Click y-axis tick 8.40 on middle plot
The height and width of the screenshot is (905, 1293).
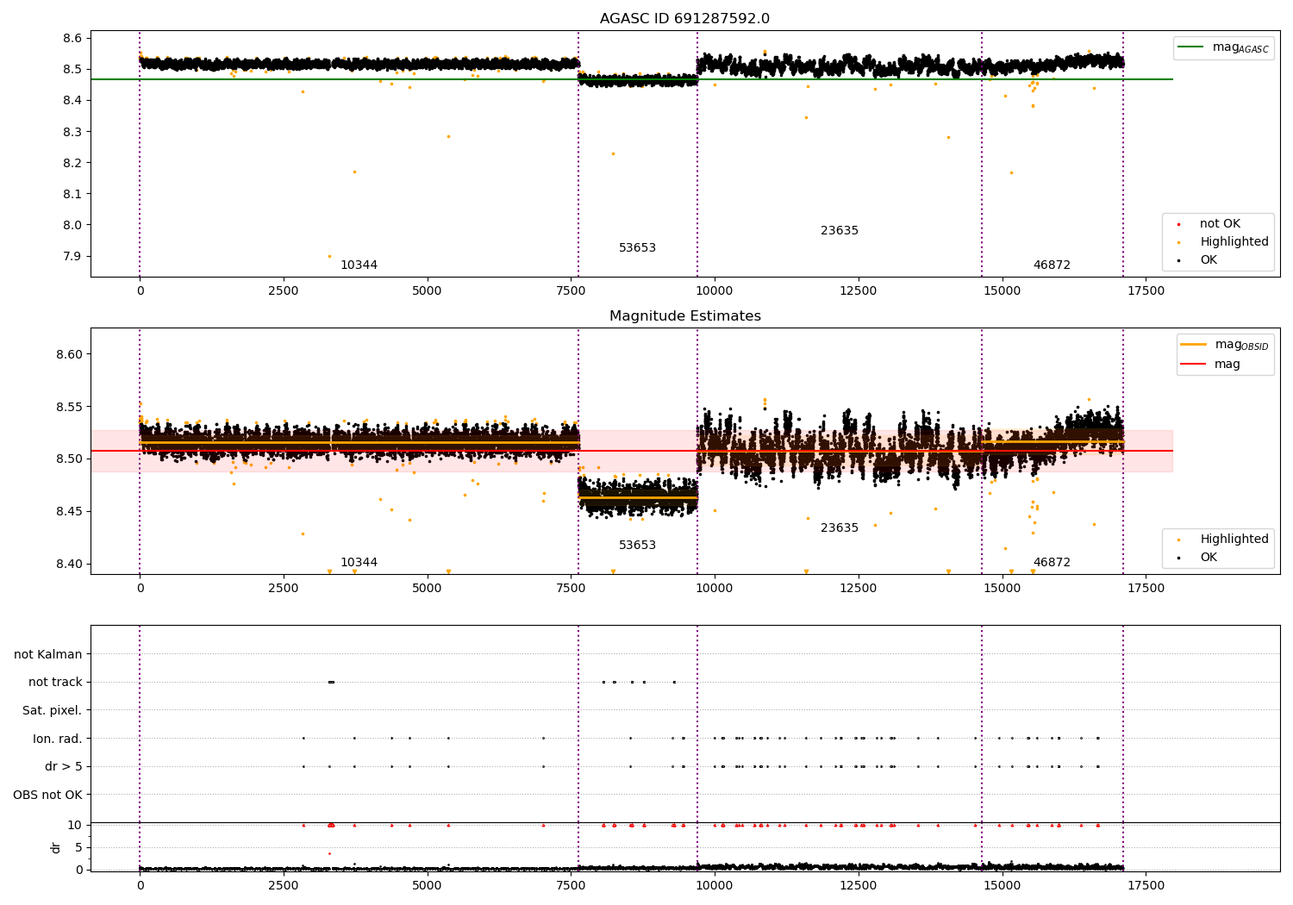(x=69, y=565)
